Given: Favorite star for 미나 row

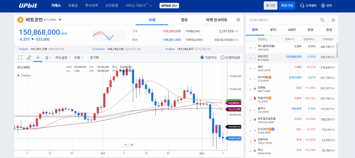Looking at the screenshot, I should pos(250,151).
